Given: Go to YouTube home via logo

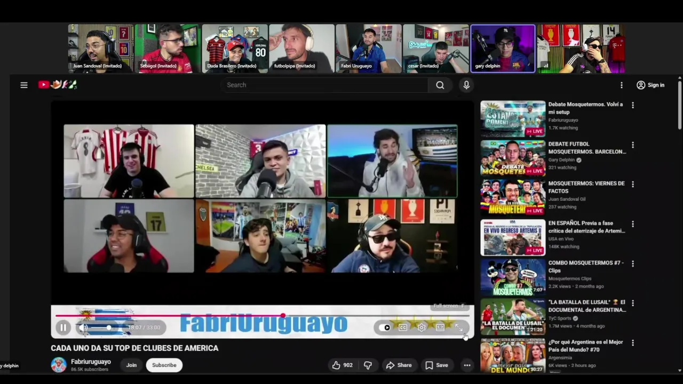Looking at the screenshot, I should pos(58,85).
